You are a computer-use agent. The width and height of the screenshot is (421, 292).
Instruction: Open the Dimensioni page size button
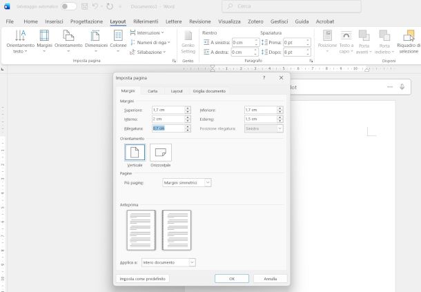click(96, 41)
